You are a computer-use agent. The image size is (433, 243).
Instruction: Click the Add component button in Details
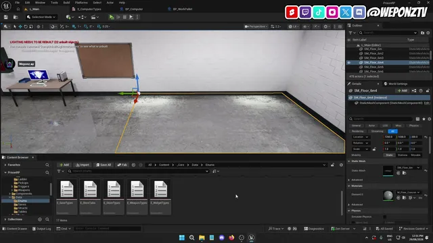[x=403, y=90]
